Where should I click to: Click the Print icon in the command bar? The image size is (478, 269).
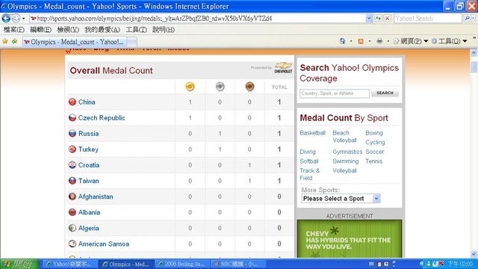pyautogui.click(x=379, y=41)
